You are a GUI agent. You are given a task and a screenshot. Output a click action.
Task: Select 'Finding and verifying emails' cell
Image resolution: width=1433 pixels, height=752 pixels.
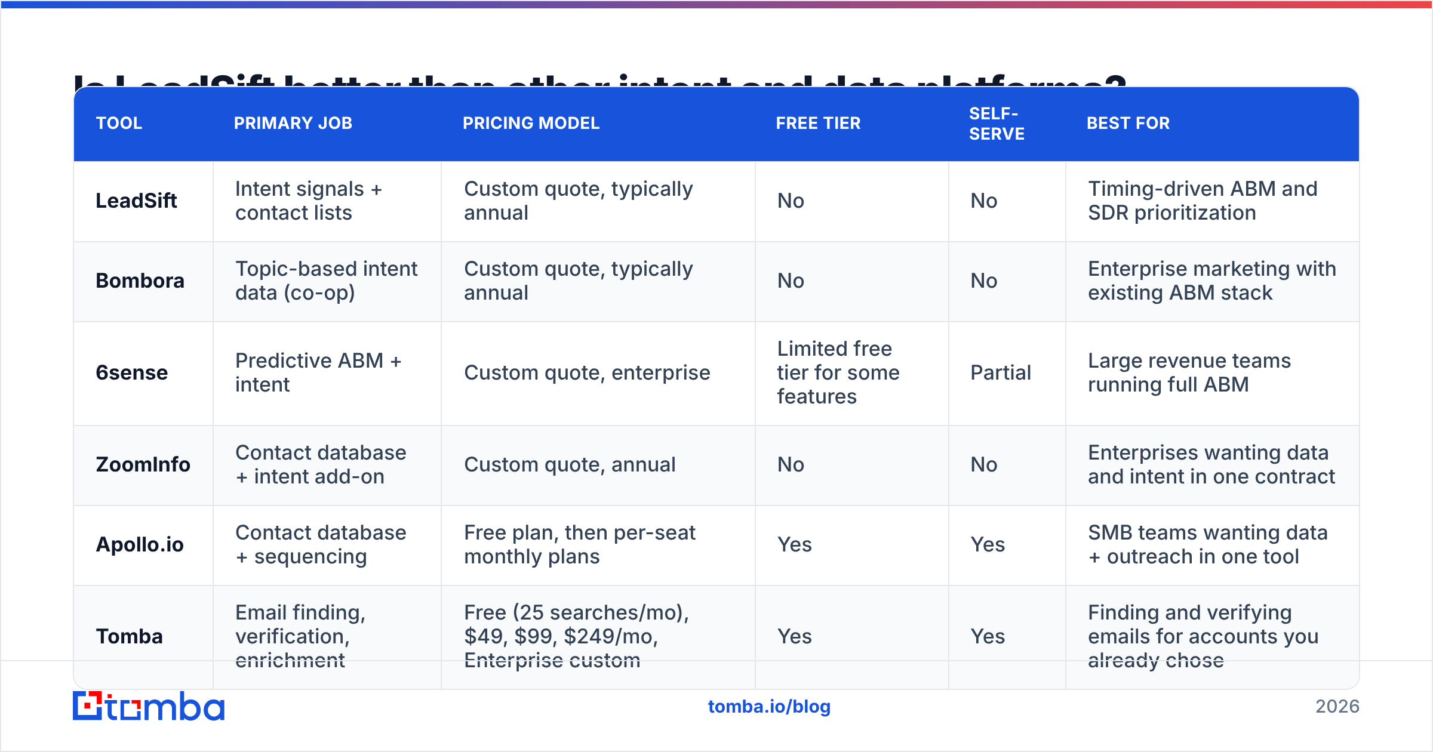coord(1213,637)
